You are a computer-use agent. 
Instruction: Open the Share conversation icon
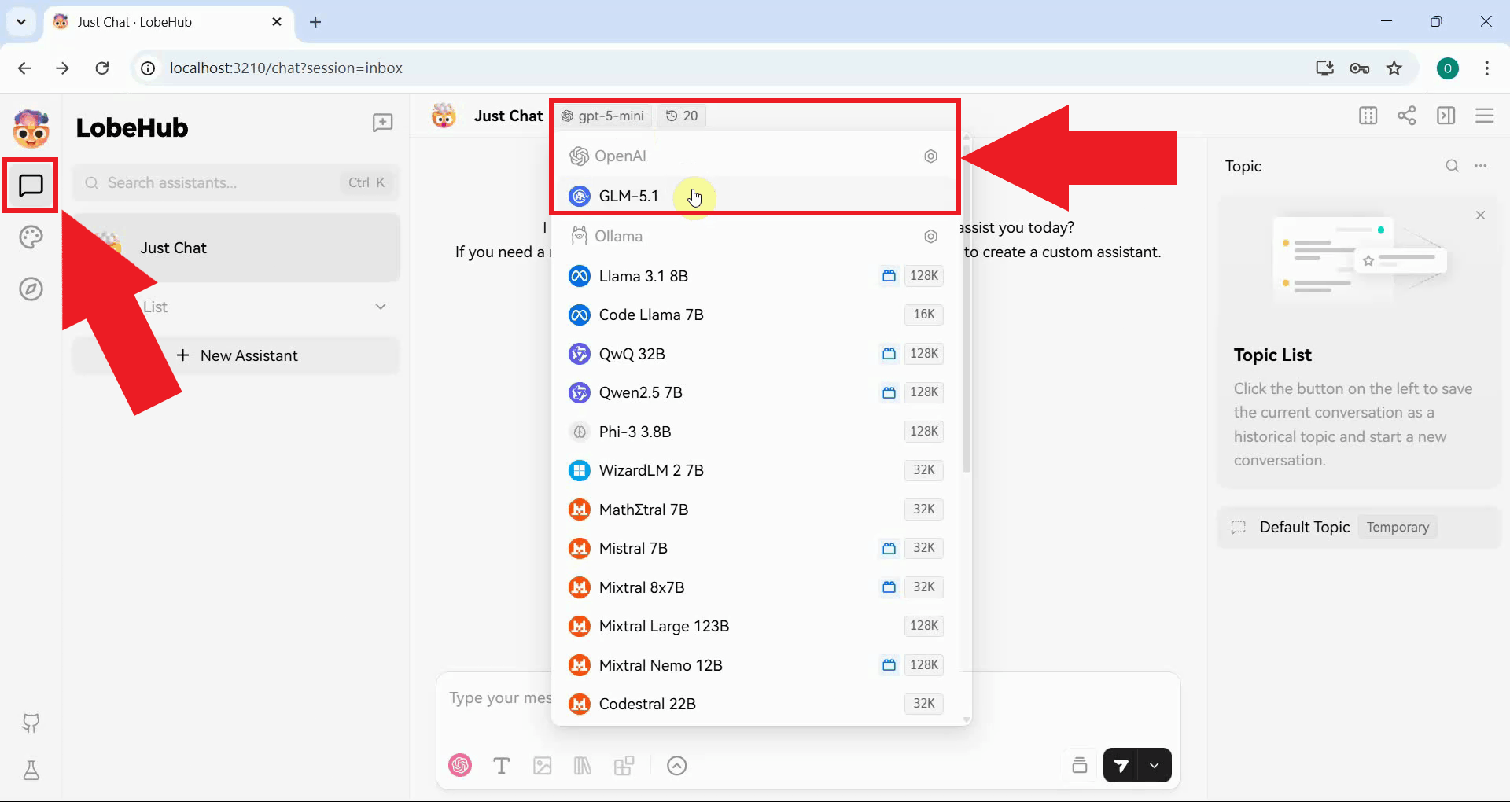pyautogui.click(x=1407, y=116)
